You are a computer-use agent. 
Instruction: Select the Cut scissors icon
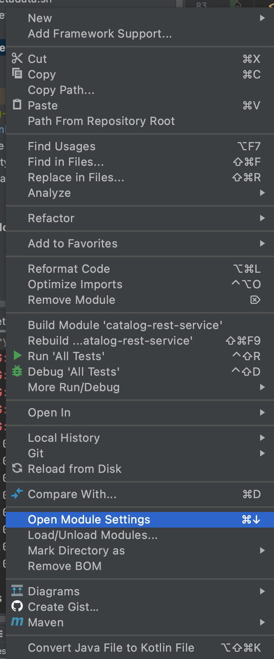click(17, 58)
